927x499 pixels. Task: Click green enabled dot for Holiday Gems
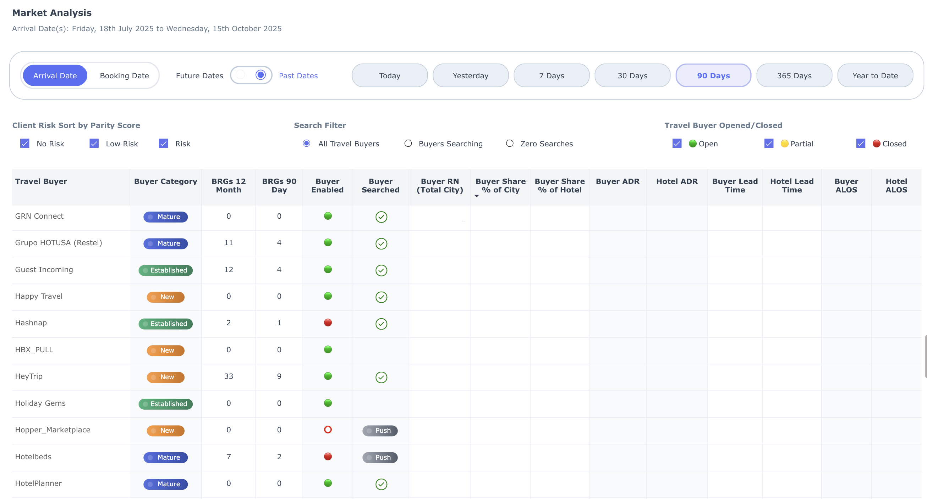(328, 403)
